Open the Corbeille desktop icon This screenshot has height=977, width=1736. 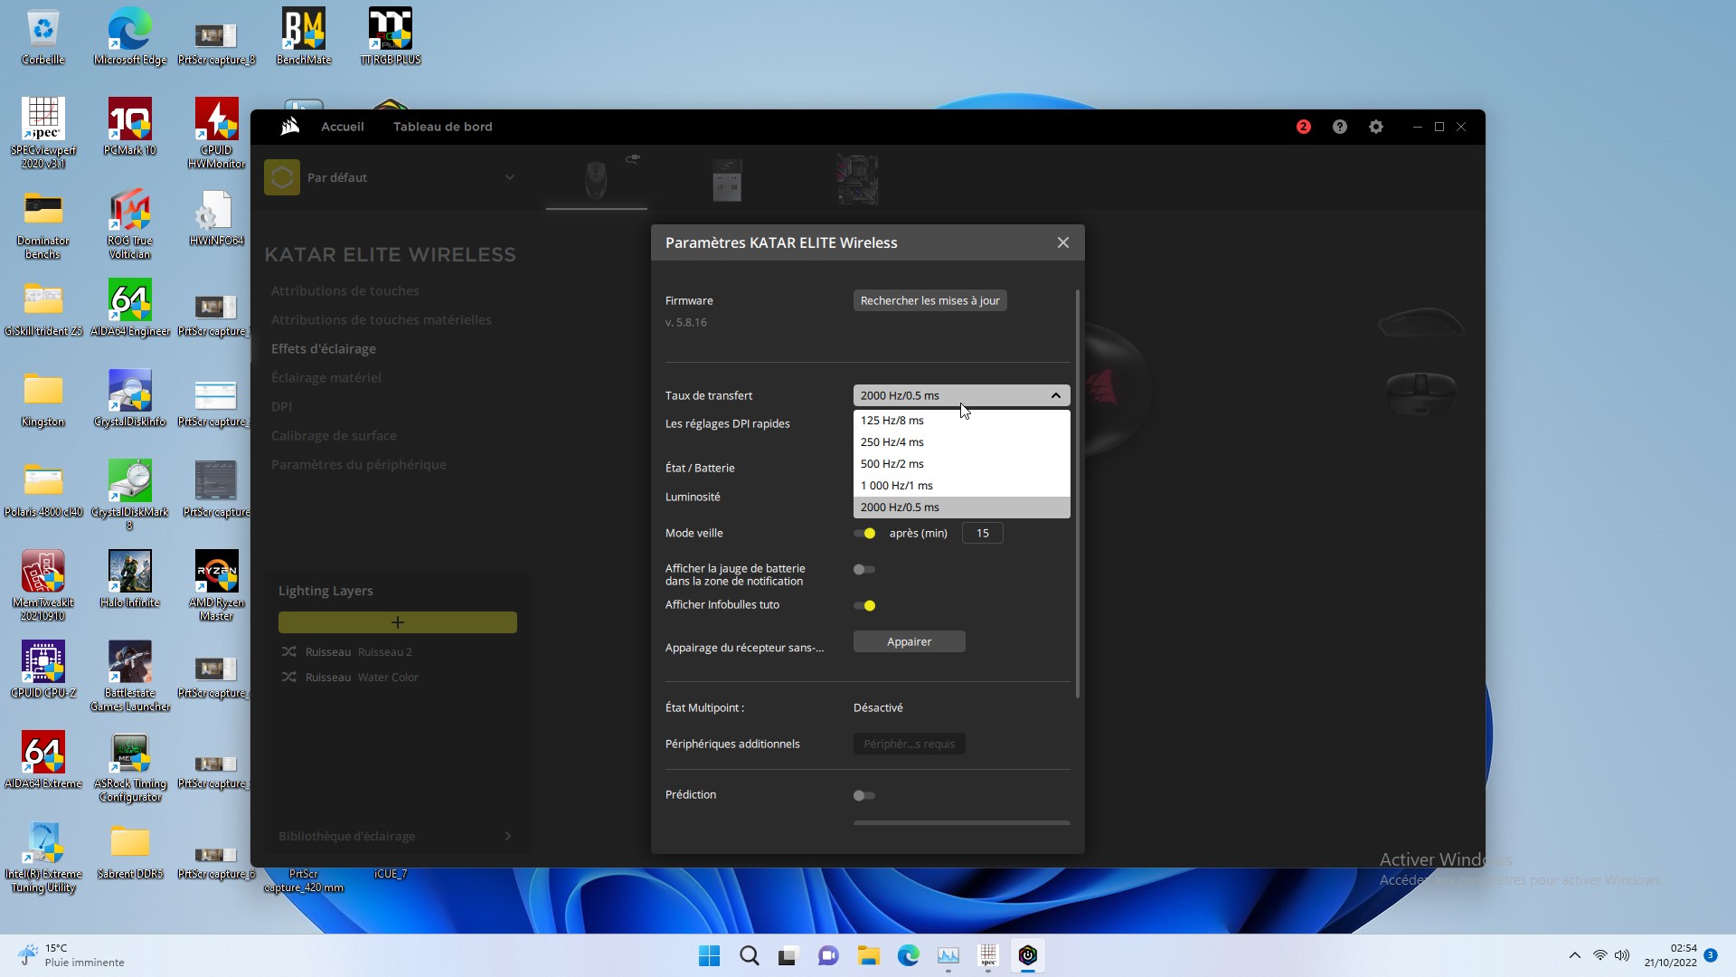pyautogui.click(x=43, y=38)
